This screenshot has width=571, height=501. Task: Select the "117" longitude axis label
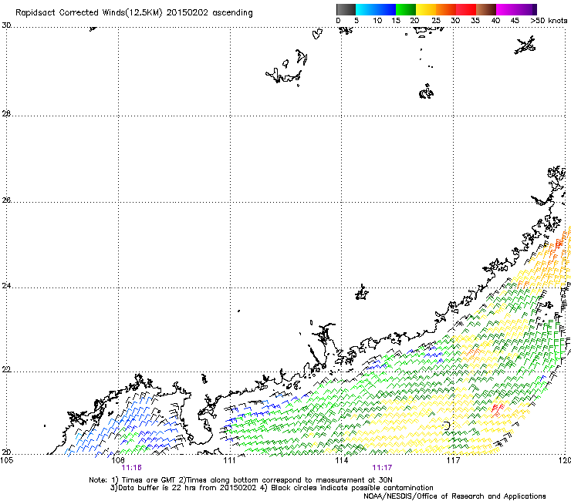coord(453,461)
